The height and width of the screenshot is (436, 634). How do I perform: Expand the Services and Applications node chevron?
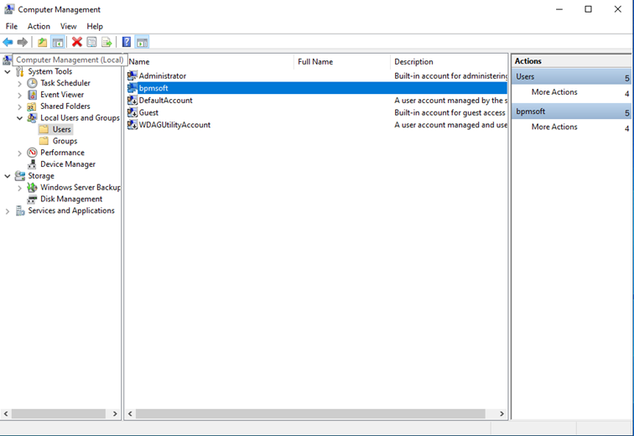[8, 211]
